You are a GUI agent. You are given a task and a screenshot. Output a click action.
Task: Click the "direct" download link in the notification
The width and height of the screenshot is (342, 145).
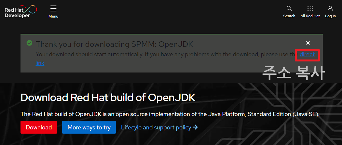tap(307, 54)
